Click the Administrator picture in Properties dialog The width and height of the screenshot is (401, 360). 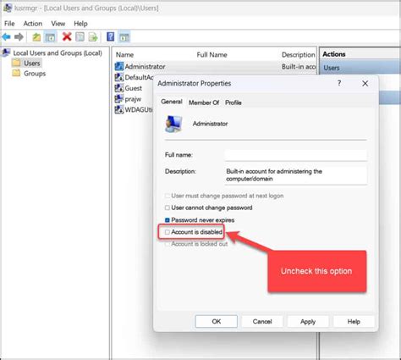pos(173,124)
